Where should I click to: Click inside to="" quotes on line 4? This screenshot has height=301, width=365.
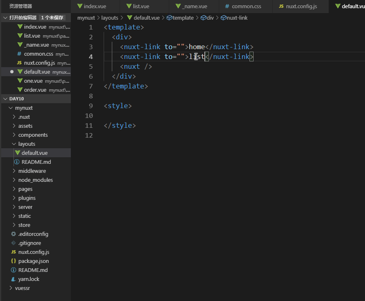tap(181, 57)
